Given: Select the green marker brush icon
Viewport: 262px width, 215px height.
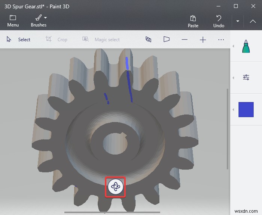Looking at the screenshot, I should point(246,46).
